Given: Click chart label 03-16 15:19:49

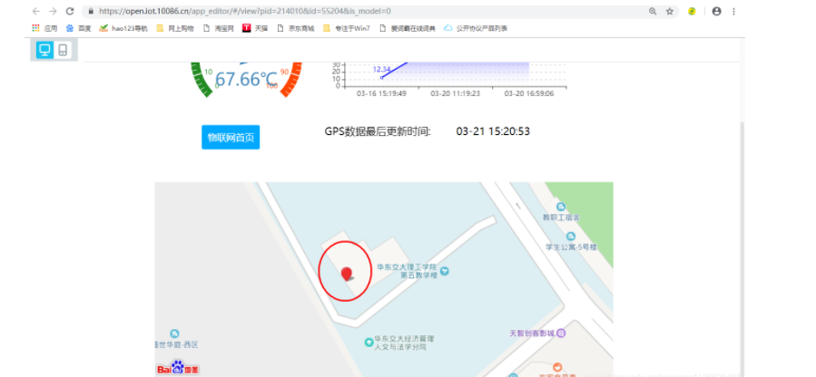Looking at the screenshot, I should [381, 93].
